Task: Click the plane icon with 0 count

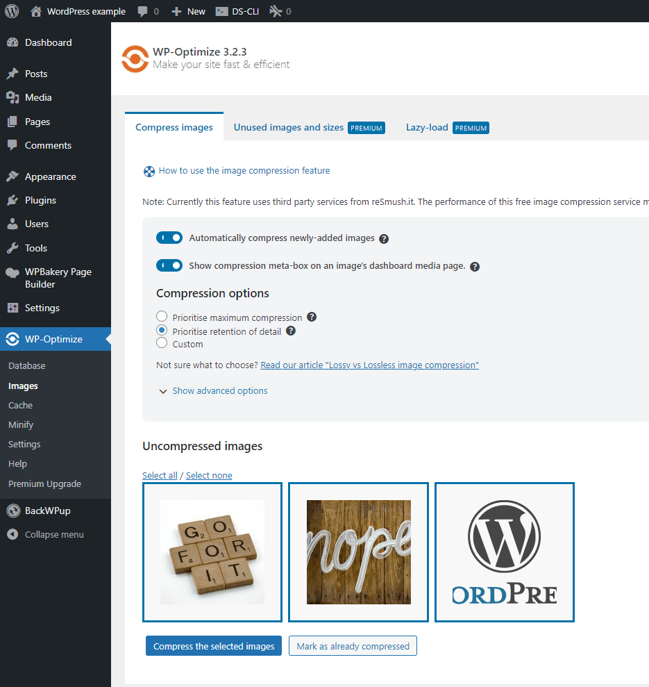Action: (276, 11)
